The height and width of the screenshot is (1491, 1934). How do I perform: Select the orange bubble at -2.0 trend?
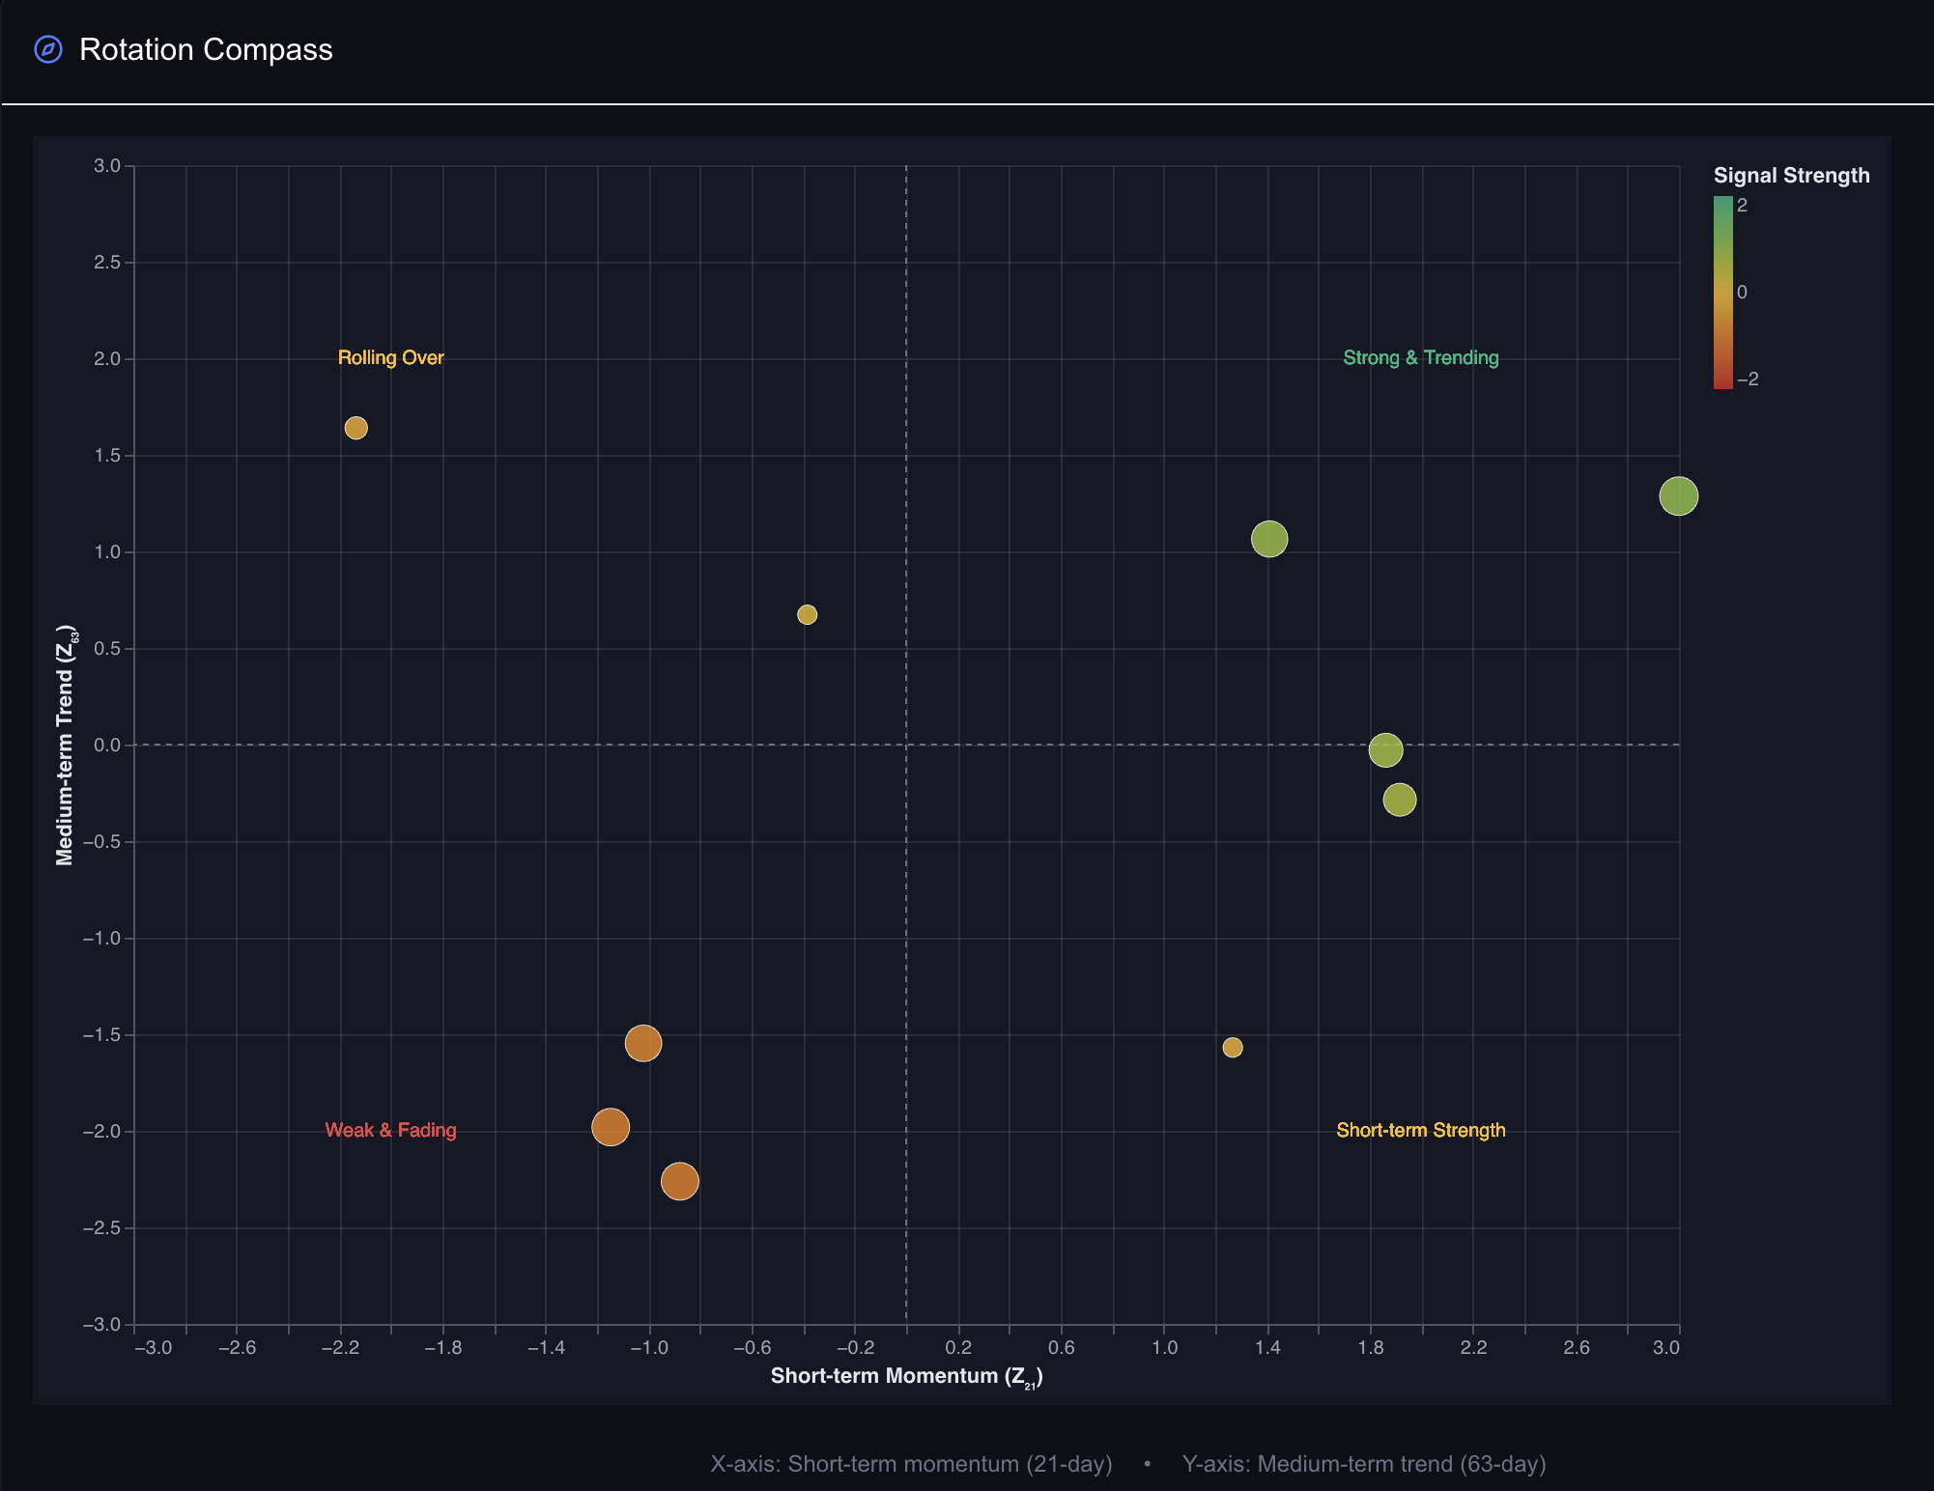[611, 1127]
